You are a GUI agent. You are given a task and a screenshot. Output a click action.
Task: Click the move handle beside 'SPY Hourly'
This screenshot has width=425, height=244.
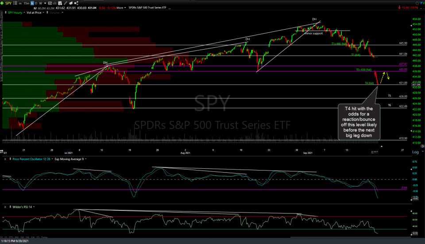5,12
